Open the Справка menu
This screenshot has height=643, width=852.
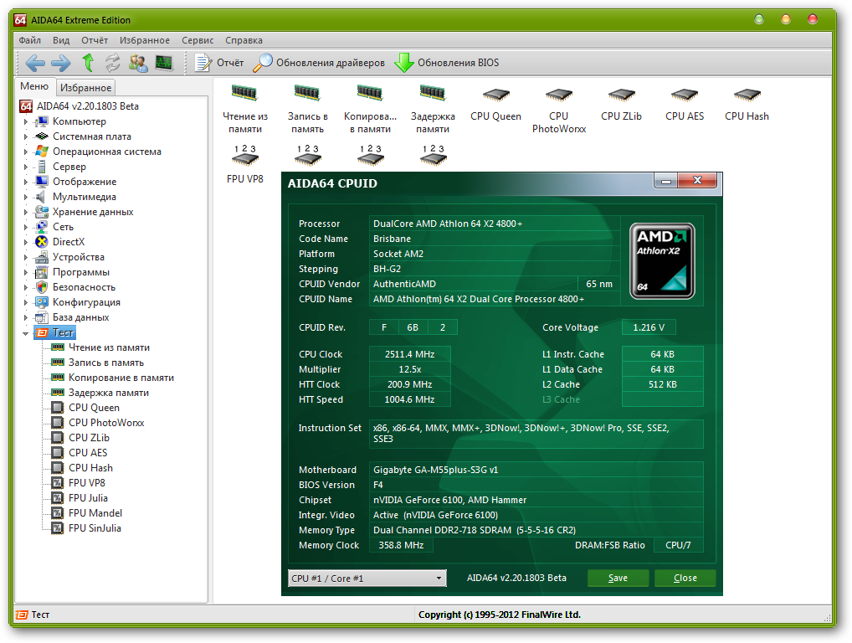(244, 40)
